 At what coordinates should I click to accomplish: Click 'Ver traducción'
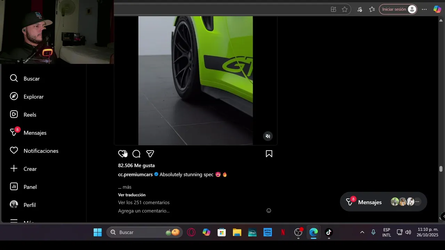click(132, 195)
